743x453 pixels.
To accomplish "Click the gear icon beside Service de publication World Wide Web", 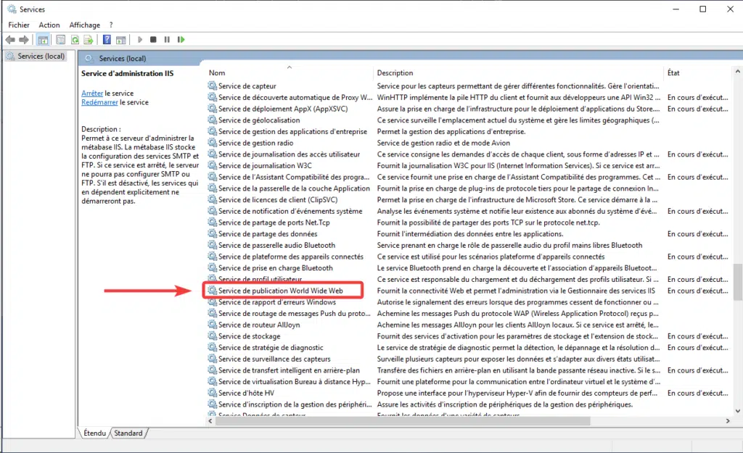I will pos(213,290).
